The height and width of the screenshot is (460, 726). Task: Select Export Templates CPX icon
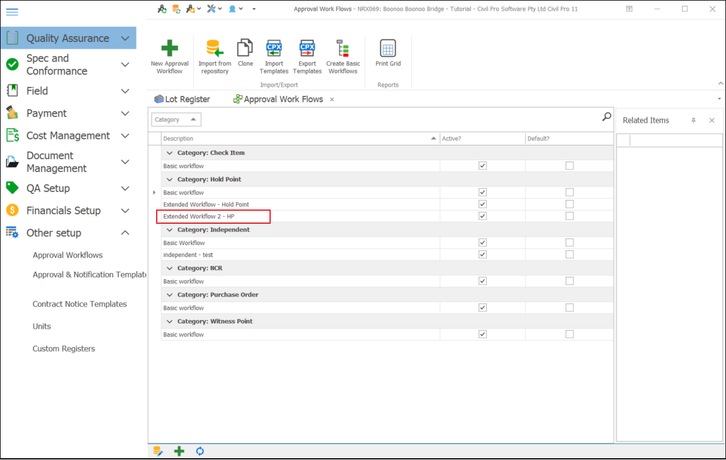307,49
